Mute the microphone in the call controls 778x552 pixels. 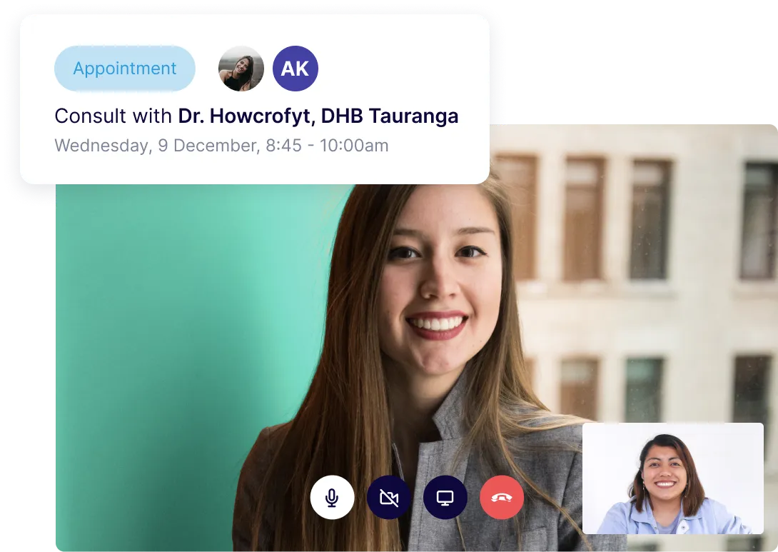tap(332, 498)
